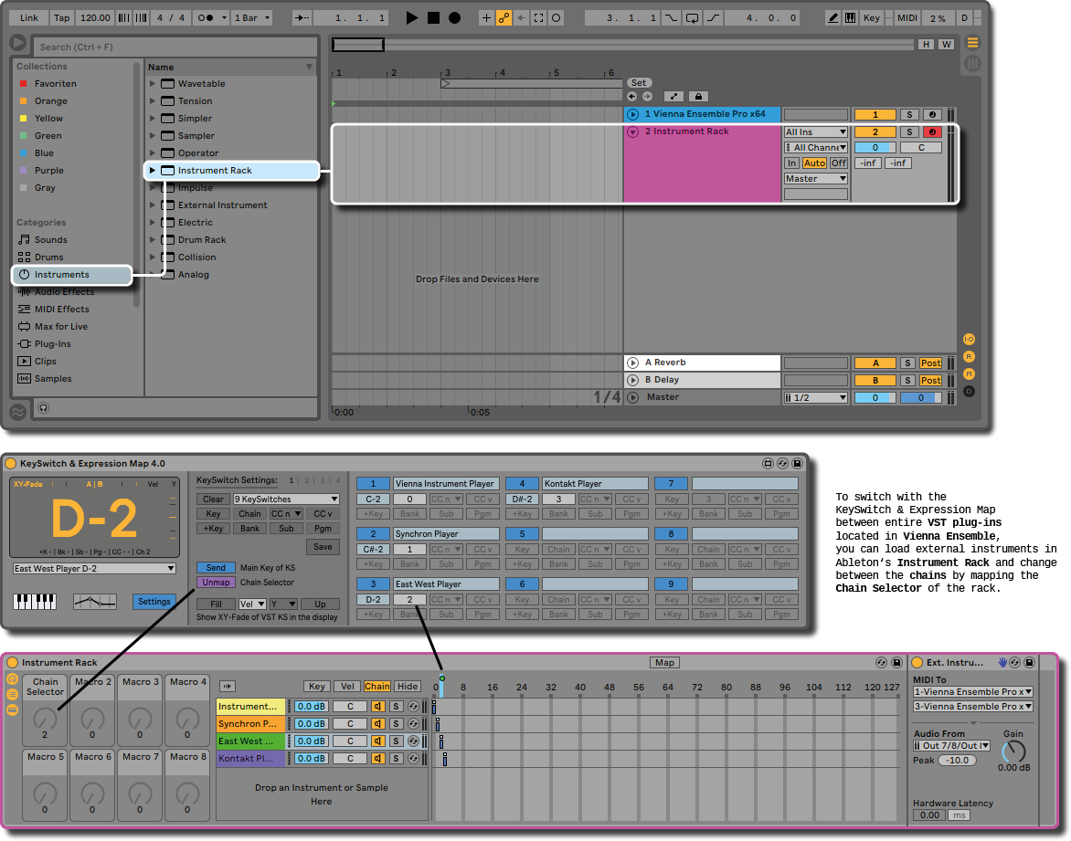Toggle Session view selector icon
Viewport: 1071px width, 841px height.
point(972,64)
